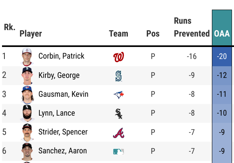This screenshot has width=234, height=163.
Task: Sort by the Player column header
Action: pos(31,34)
